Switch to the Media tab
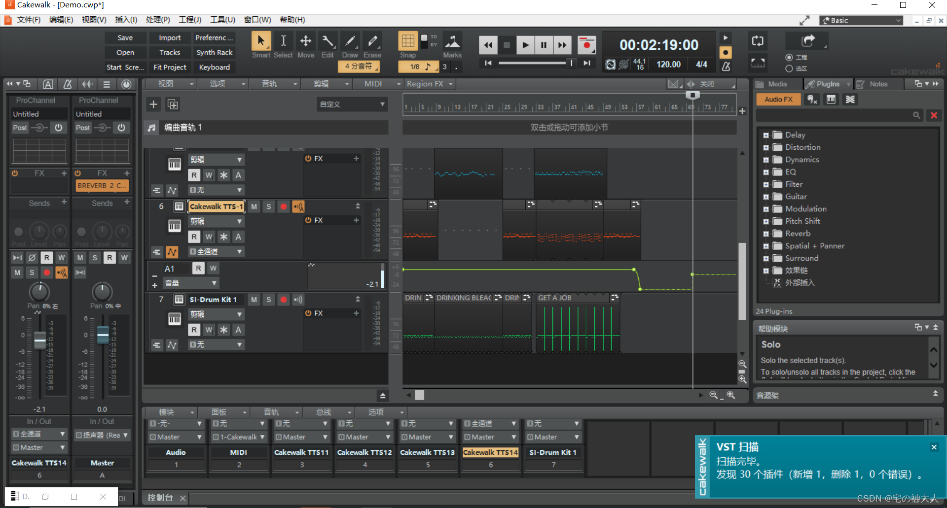 777,84
